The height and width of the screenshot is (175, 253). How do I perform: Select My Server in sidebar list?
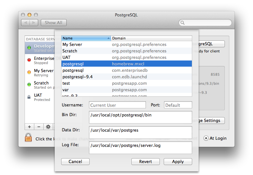tap(40, 72)
